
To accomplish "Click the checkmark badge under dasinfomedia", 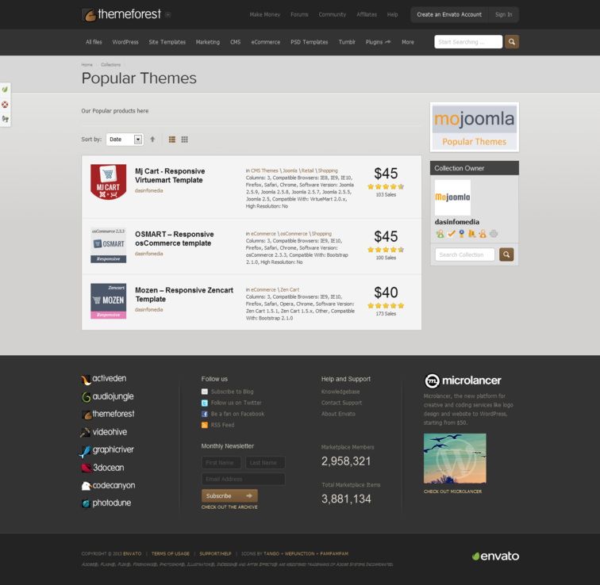I will point(451,234).
